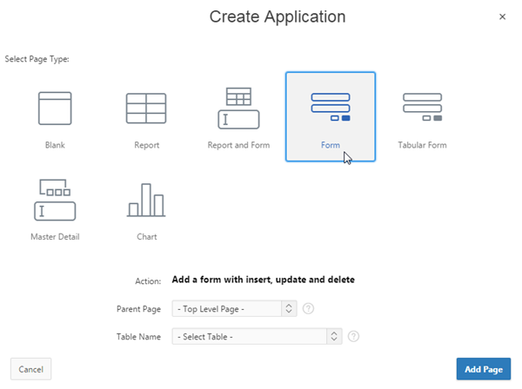This screenshot has width=522, height=389.
Task: Click the 'Table Name' field label
Action: pyautogui.click(x=138, y=337)
